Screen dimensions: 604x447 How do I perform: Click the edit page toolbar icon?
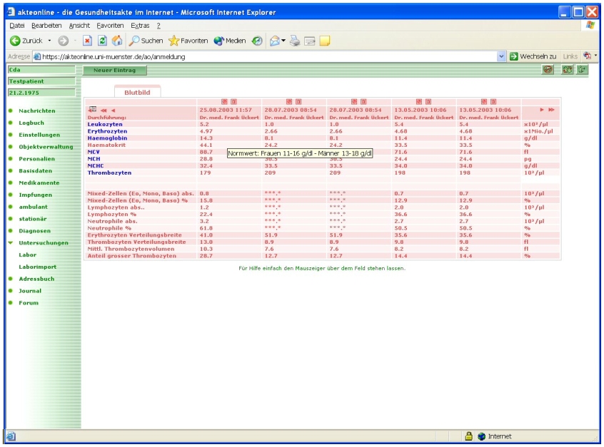[x=310, y=41]
